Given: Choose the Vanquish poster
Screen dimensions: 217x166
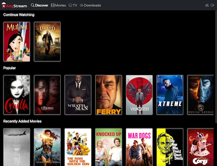Looking at the screenshot, I should pos(139,95).
